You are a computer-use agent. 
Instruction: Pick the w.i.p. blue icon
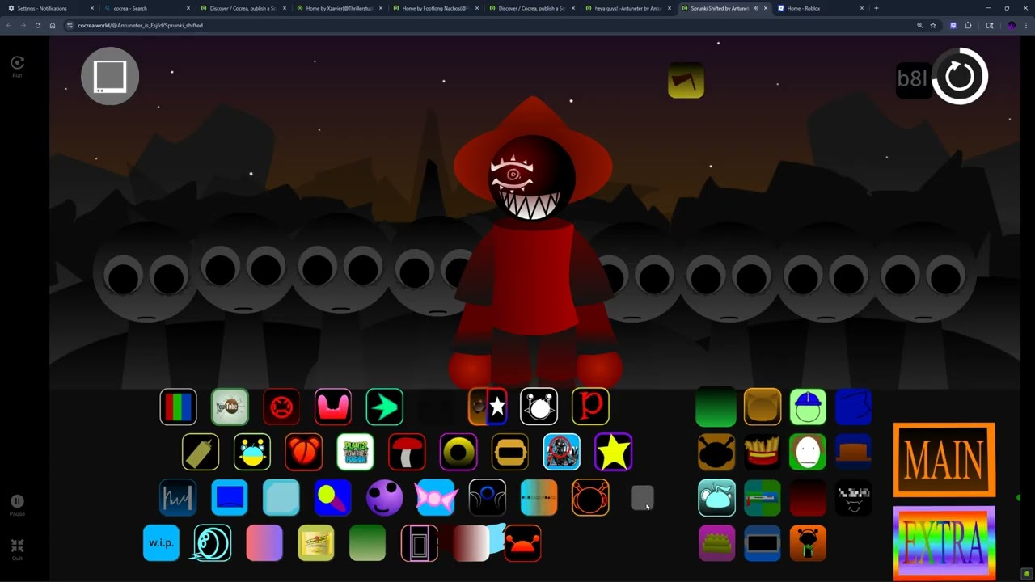[x=161, y=543]
